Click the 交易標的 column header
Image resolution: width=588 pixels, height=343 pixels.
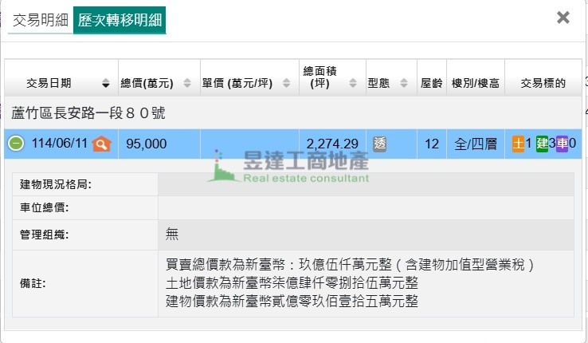click(543, 83)
